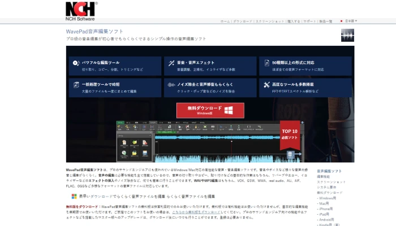This screenshot has height=226, width=396.
Task: Open 無料ダウンロード in the right sidebar
Action: click(x=330, y=193)
